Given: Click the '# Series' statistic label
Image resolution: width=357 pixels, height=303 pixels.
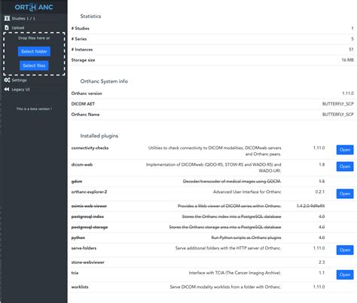Looking at the screenshot, I should tap(79, 39).
